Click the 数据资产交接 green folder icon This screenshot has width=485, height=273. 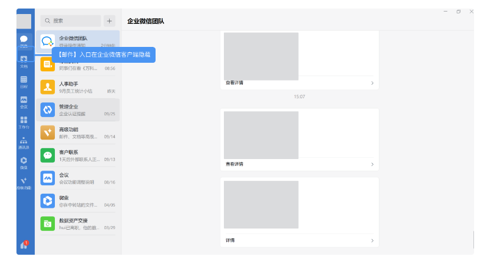coord(48,224)
